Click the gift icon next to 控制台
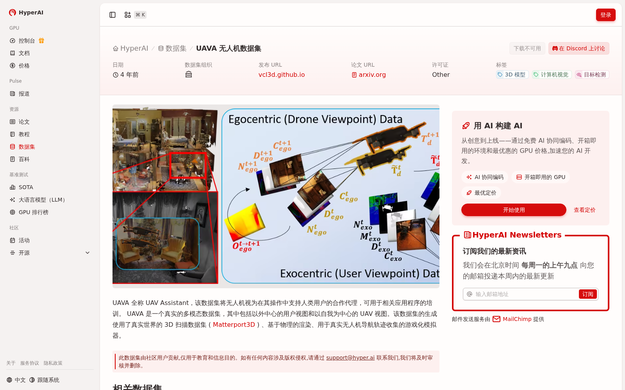 pyautogui.click(x=41, y=41)
